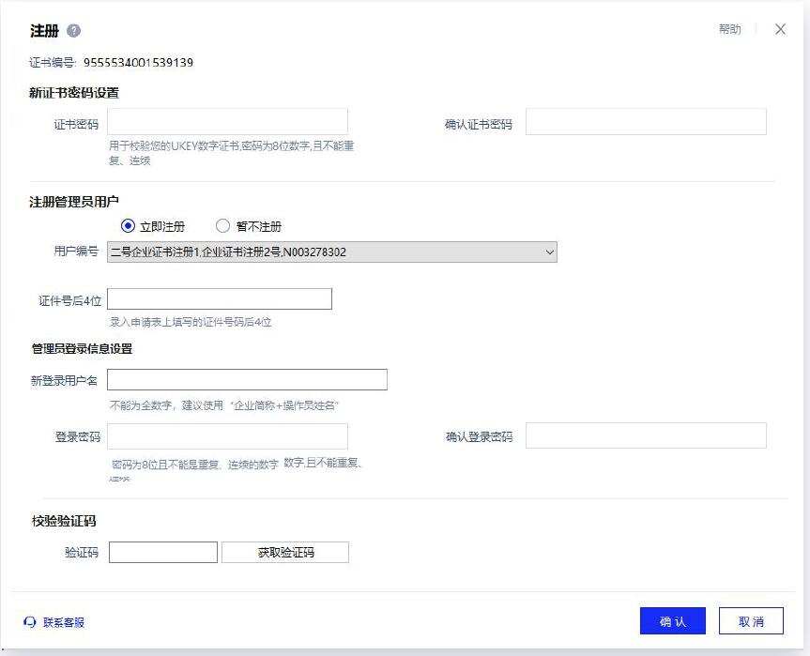Focus the 验证码 input field

(x=163, y=552)
